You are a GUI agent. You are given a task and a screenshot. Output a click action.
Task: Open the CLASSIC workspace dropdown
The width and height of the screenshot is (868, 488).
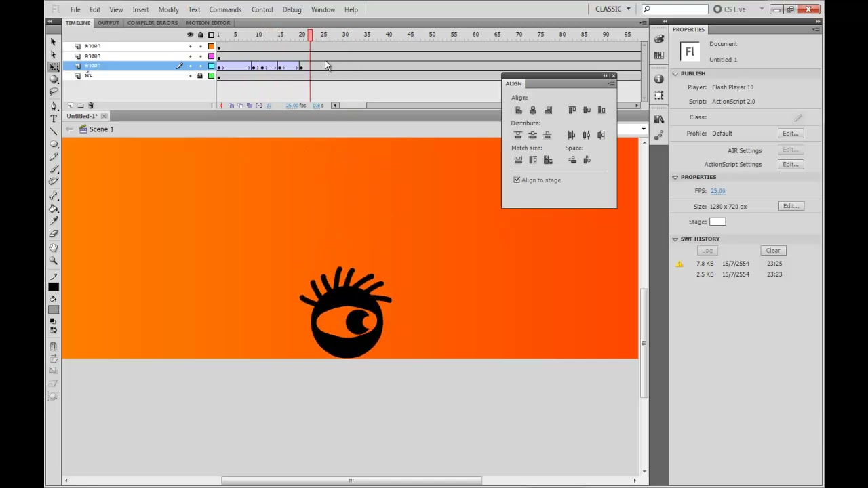[x=613, y=9]
